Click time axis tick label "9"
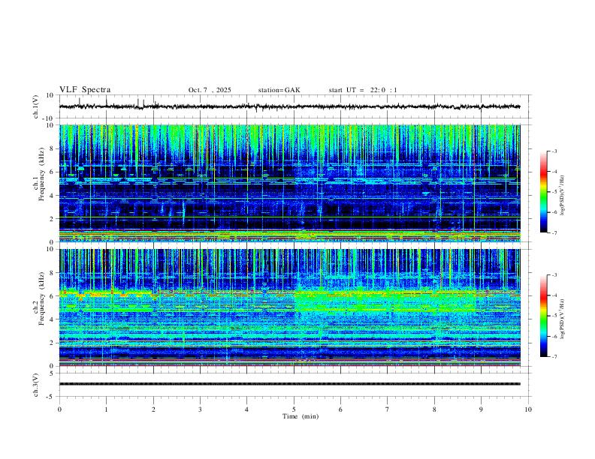This screenshot has height=459, width=595. [x=481, y=409]
